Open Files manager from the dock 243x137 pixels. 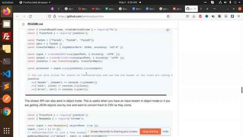(6, 24)
